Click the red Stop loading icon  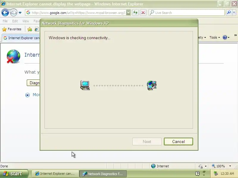click(x=143, y=13)
